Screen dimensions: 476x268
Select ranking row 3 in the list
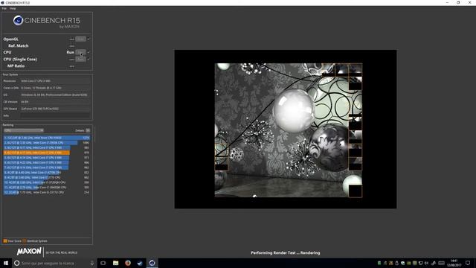tap(46, 147)
